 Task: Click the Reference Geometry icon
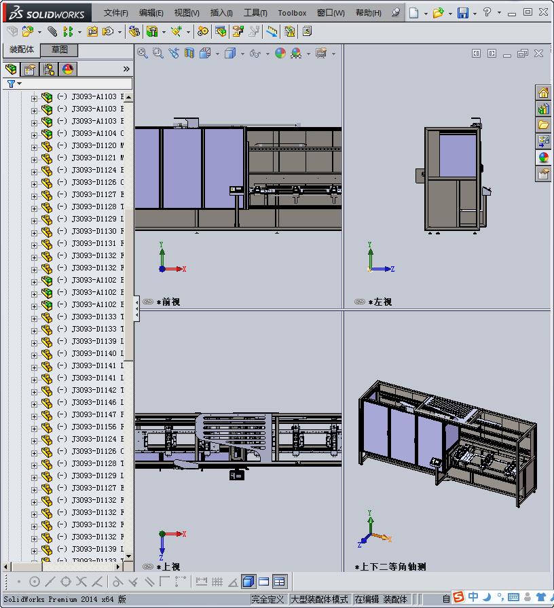pyautogui.click(x=177, y=31)
